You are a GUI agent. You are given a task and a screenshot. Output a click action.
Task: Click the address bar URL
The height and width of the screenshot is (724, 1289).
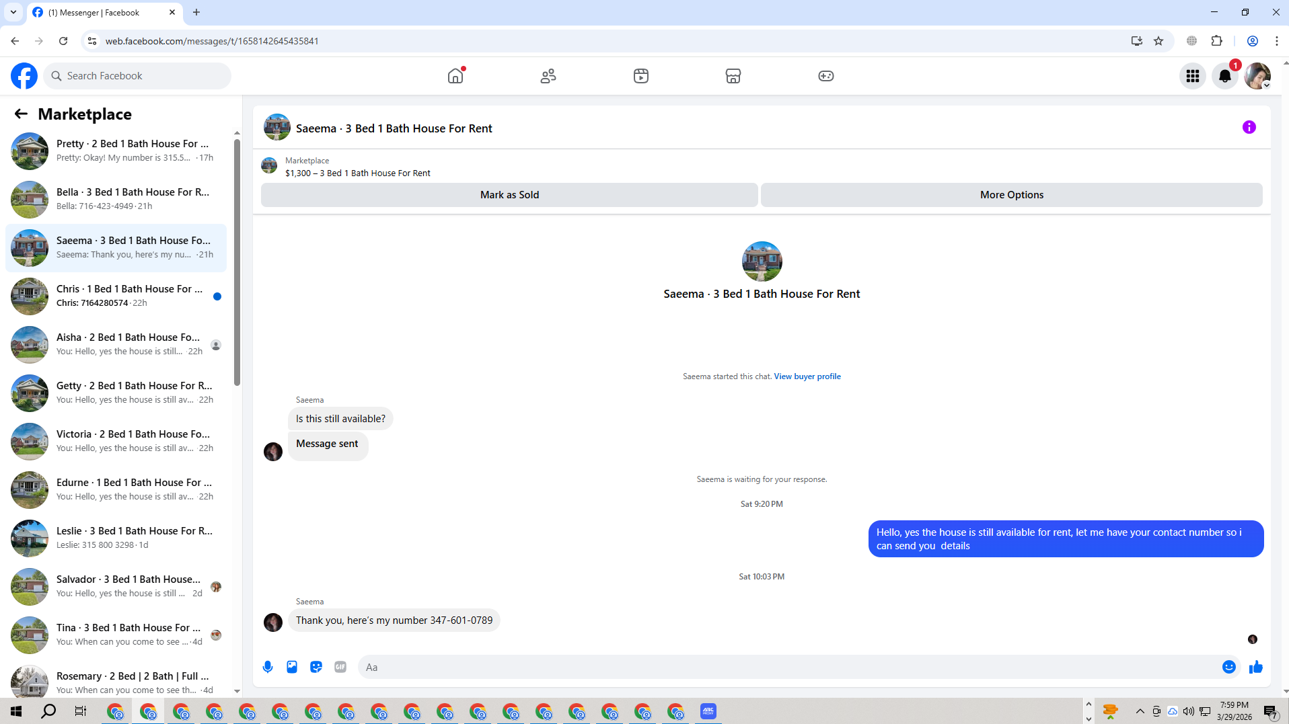212,41
